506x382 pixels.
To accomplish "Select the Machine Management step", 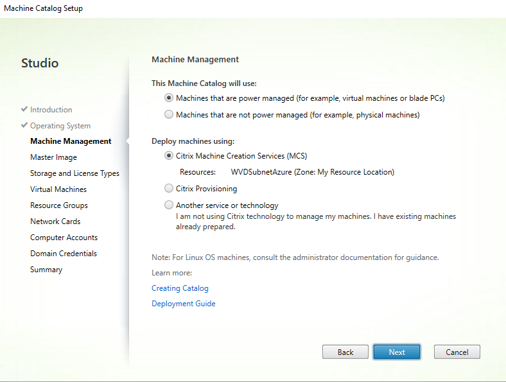I will coord(71,141).
